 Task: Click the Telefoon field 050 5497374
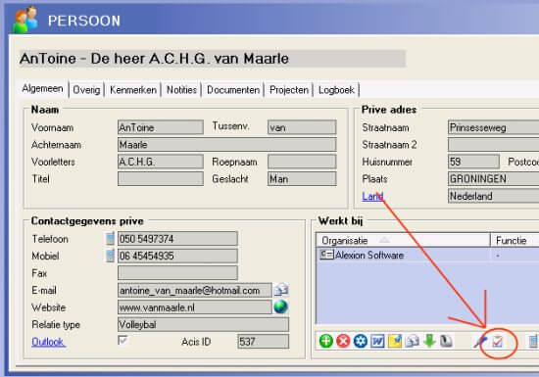coord(177,239)
